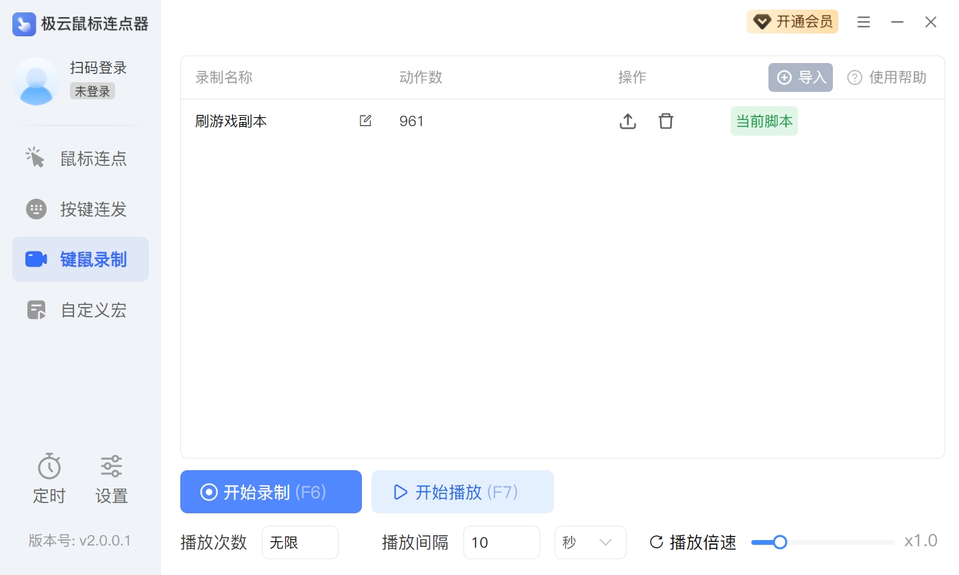This screenshot has height=575, width=959.
Task: Click the 播放间隔 input field
Action: (x=501, y=542)
